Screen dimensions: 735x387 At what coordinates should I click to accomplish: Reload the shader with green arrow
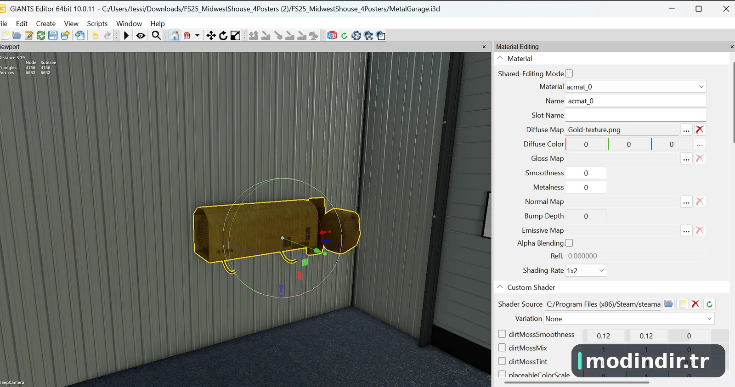pyautogui.click(x=709, y=304)
